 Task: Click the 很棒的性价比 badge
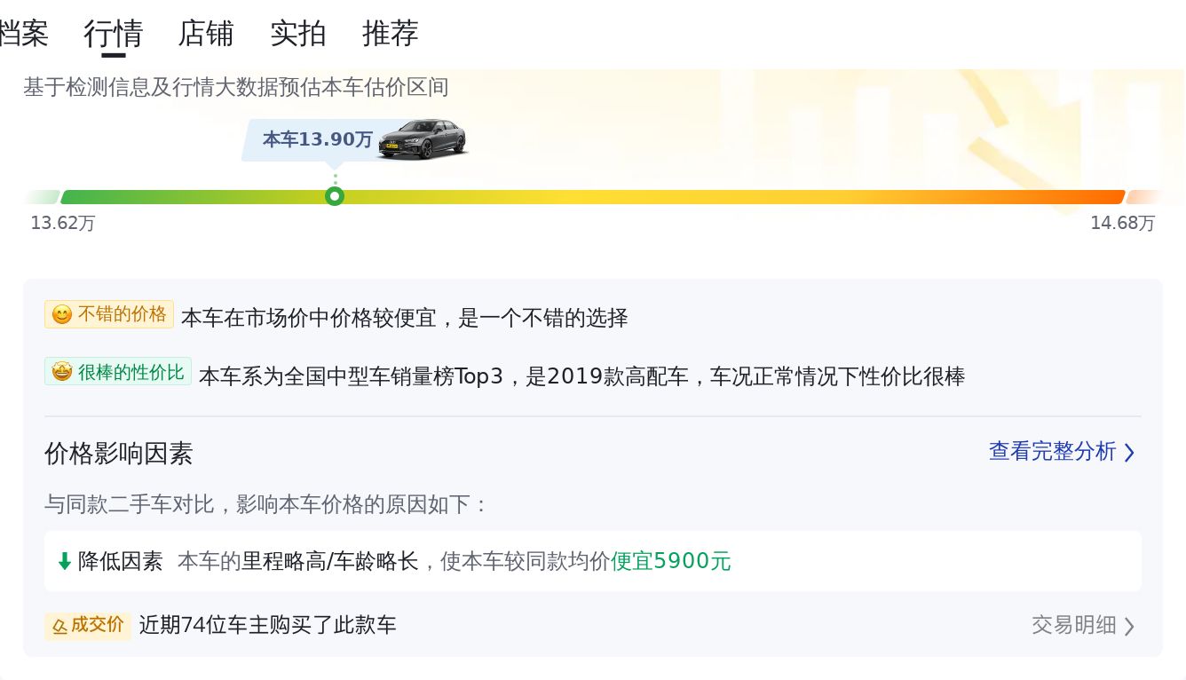pyautogui.click(x=118, y=371)
